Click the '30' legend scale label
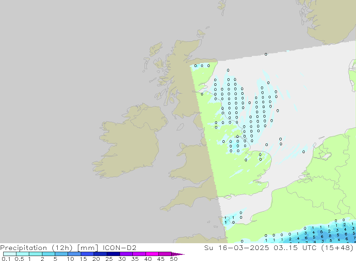Image resolution: width=356 pixels, height=261 pixels. tap(122, 259)
